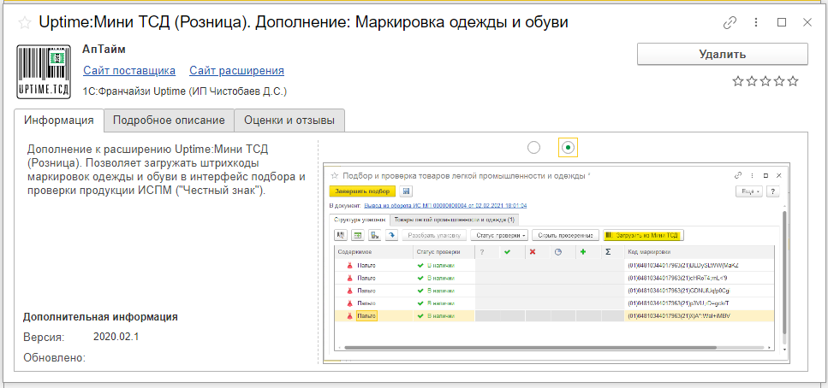Rate the extension two stars
Image resolution: width=828 pixels, height=388 pixels.
coord(752,81)
